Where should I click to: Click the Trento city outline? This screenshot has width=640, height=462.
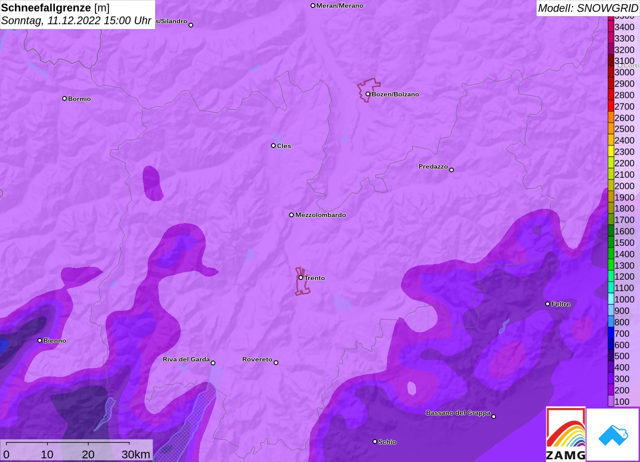coord(302,281)
